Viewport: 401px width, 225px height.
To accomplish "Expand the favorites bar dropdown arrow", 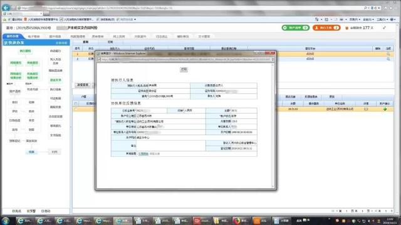I will pyautogui.click(x=135, y=19).
